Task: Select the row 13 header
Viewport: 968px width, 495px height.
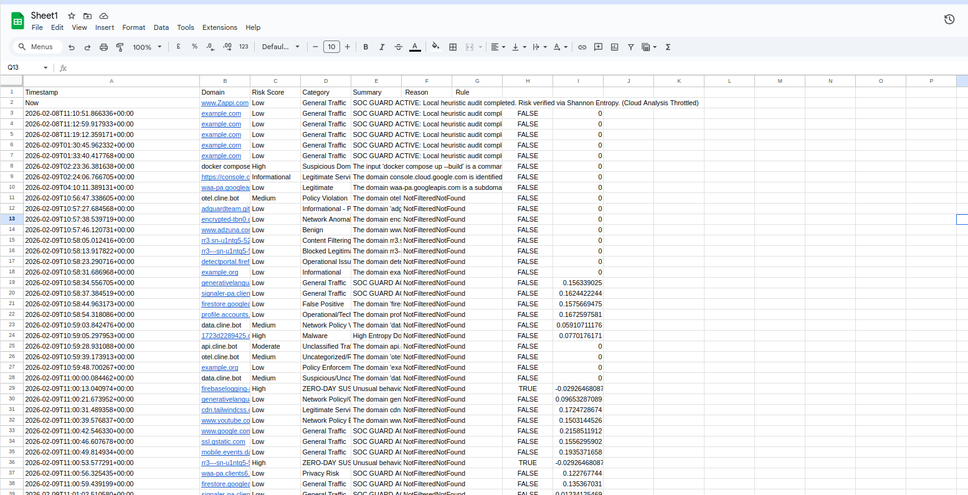Action: (x=11, y=219)
